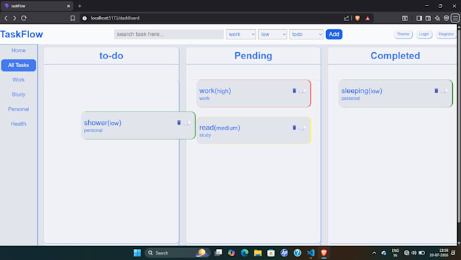
Task: Open the browser hamburger menu
Action: click(456, 18)
